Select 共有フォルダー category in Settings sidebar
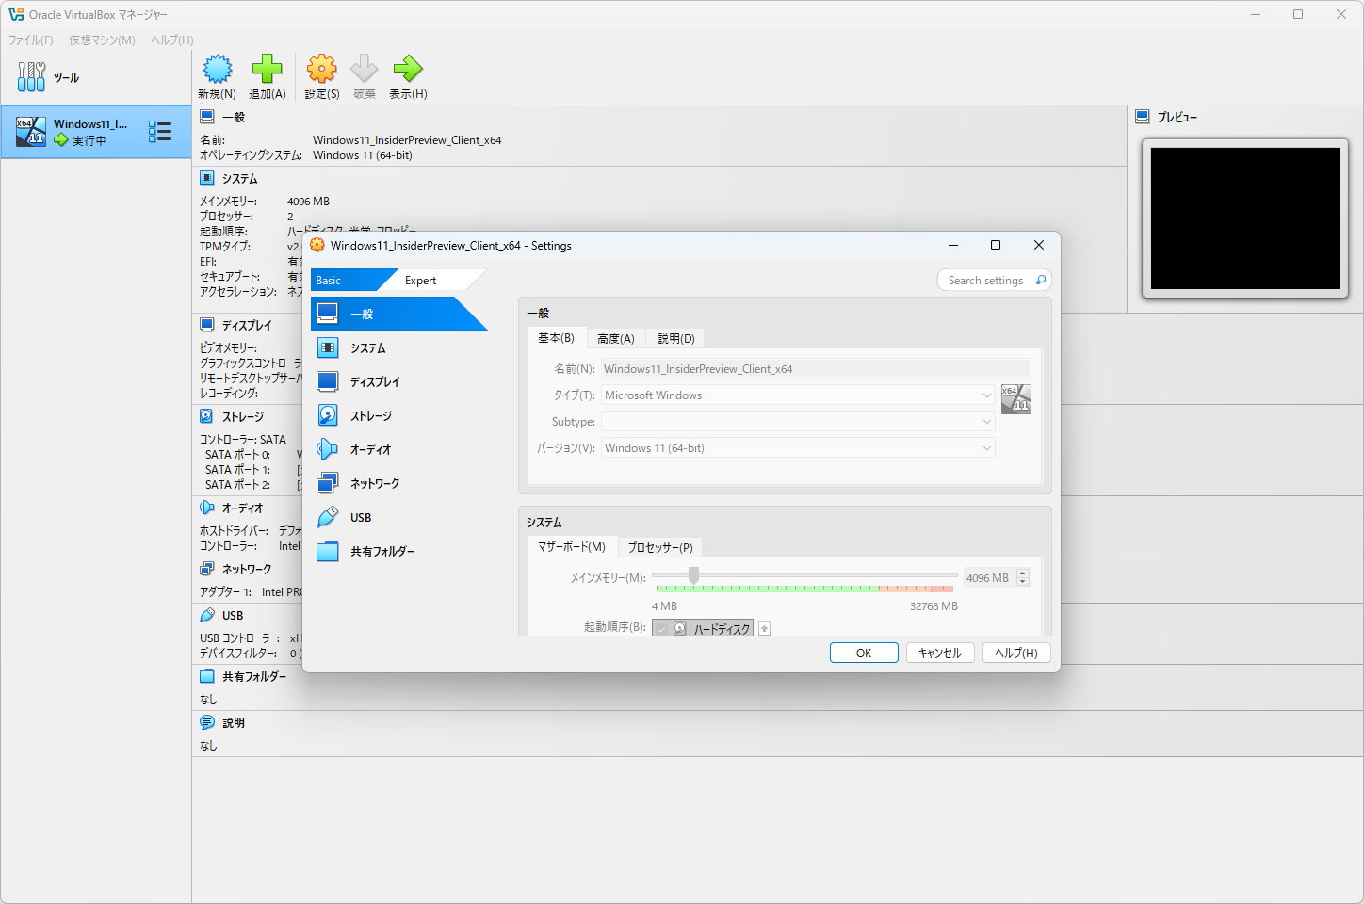Screen dimensions: 1364x904 tap(398, 551)
